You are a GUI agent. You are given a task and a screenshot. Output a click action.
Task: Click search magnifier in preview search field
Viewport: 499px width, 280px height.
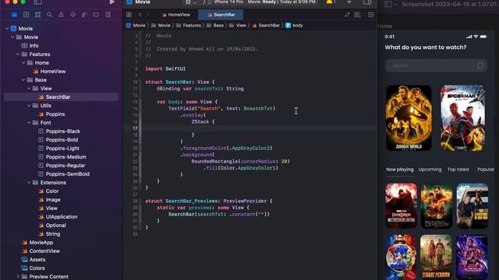[x=480, y=65]
